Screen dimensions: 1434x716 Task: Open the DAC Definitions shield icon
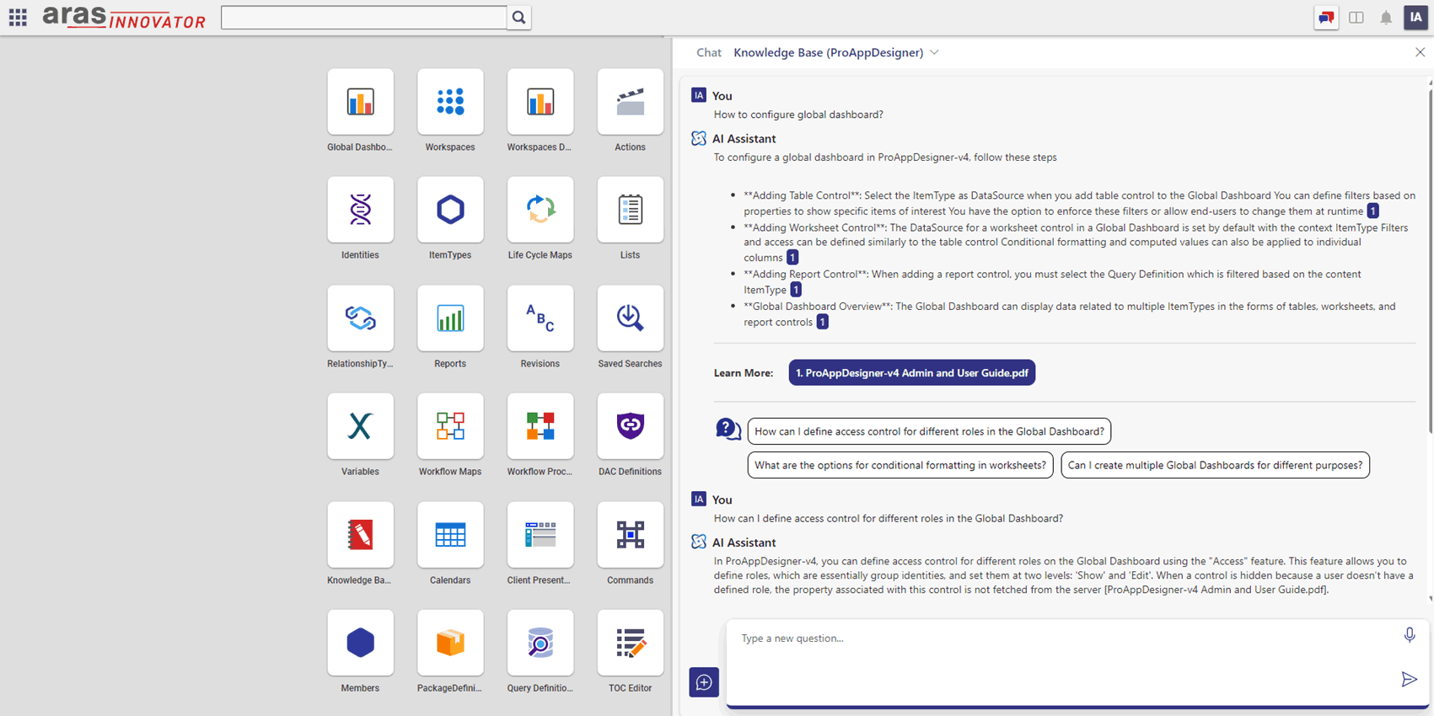click(x=631, y=426)
